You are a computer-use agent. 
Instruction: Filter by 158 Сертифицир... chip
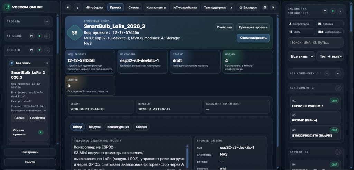coord(330,32)
